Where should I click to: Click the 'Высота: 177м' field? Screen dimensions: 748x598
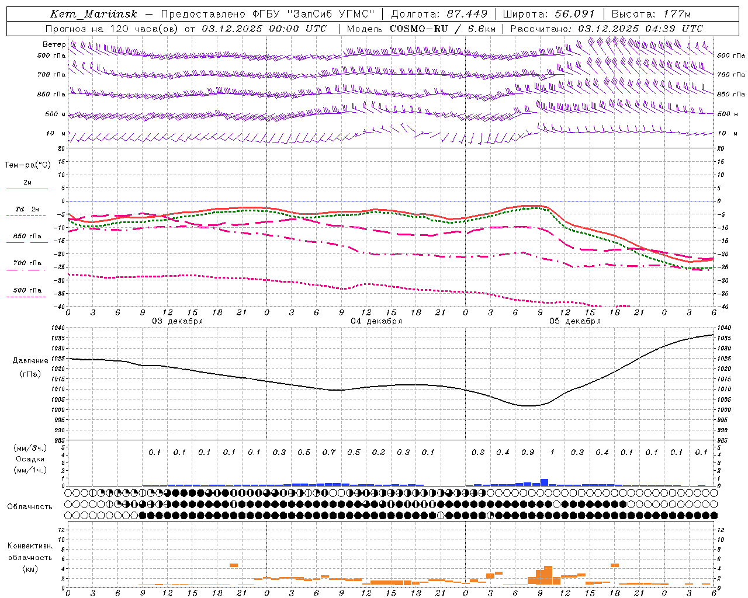tap(651, 14)
